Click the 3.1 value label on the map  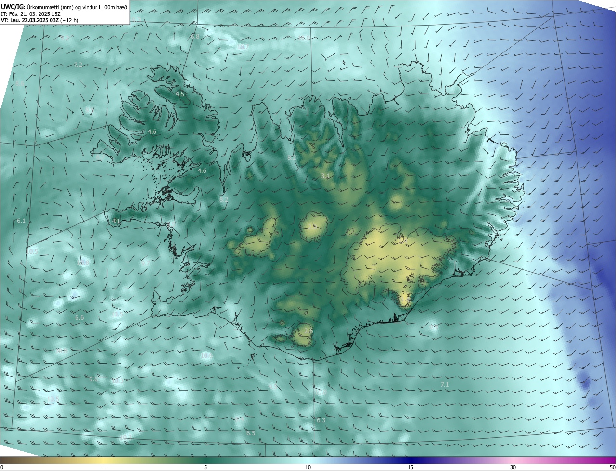[x=325, y=176]
